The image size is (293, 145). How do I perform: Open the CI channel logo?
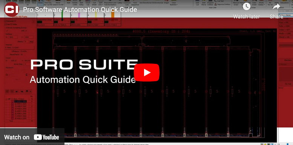[x=12, y=9]
